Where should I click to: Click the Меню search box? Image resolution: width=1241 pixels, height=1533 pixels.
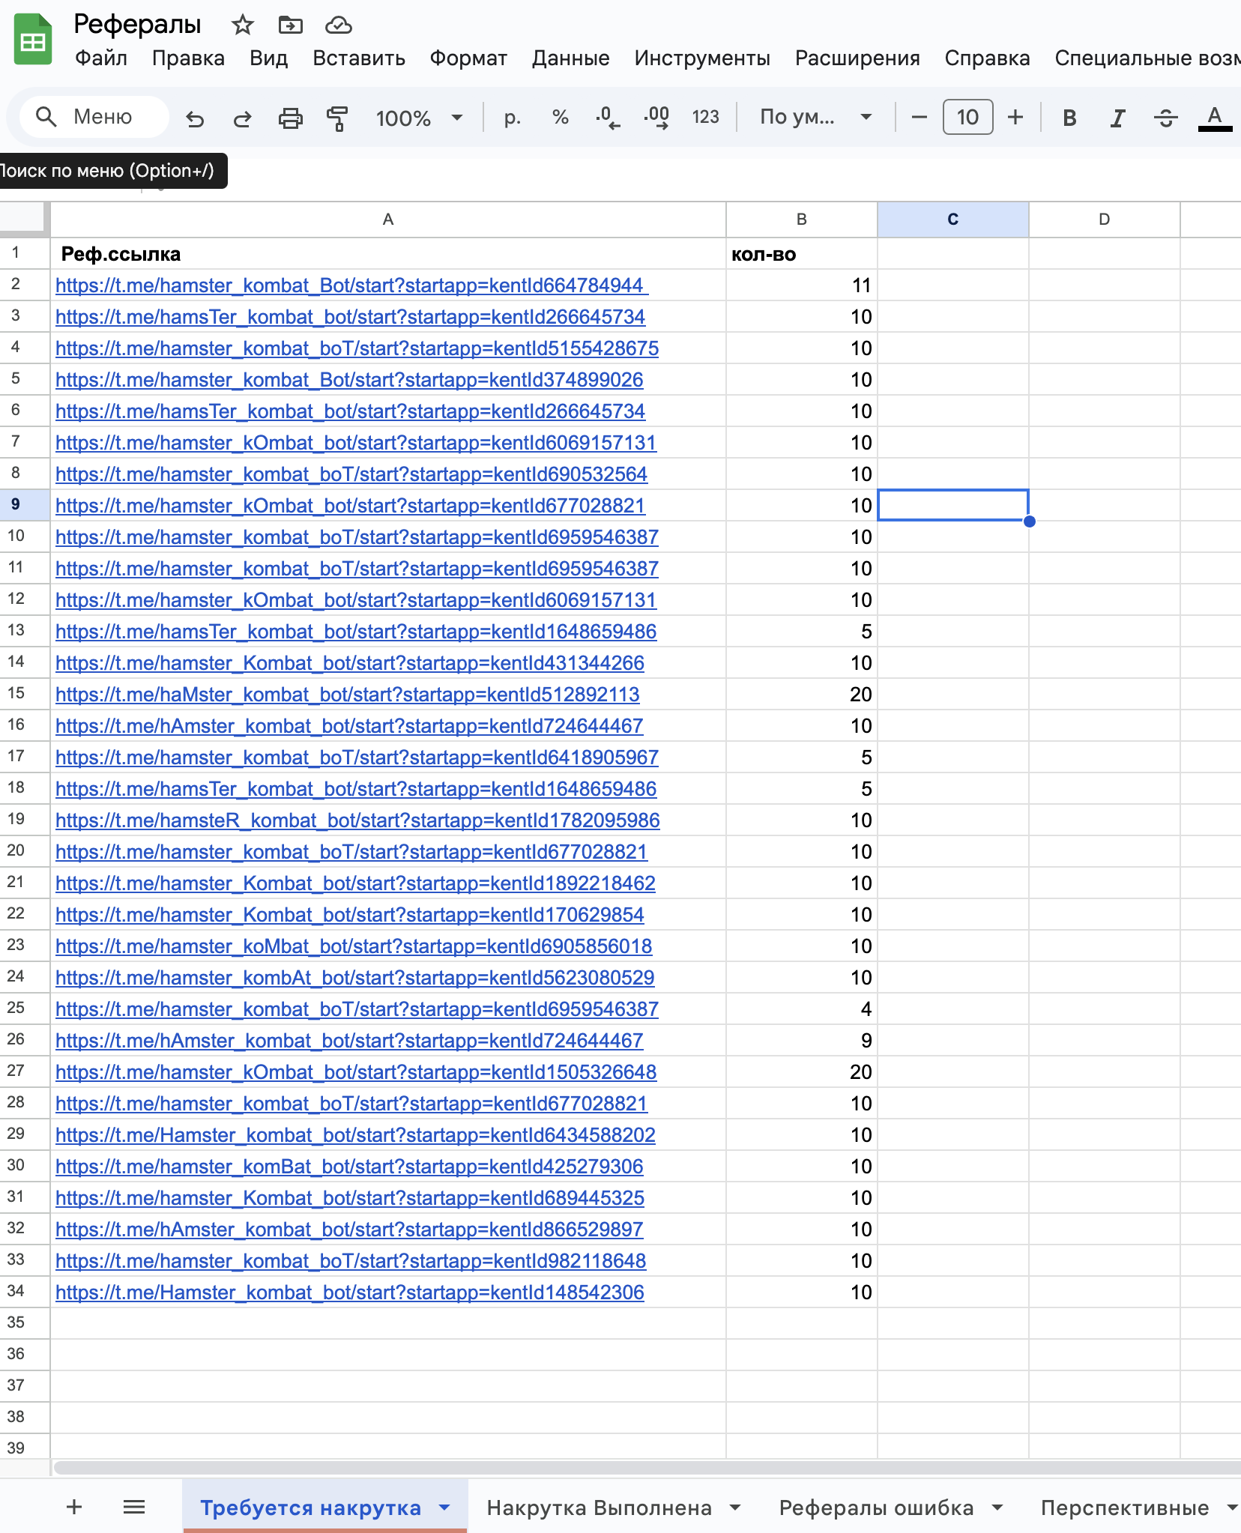tap(94, 117)
